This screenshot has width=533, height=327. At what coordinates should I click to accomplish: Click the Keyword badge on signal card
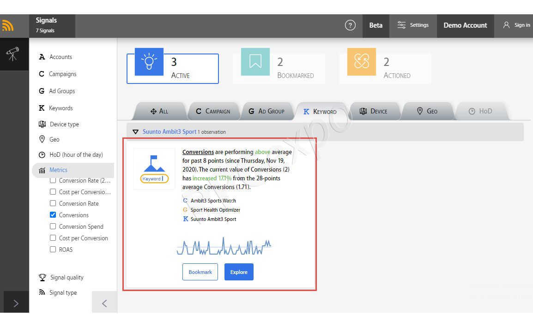click(x=154, y=178)
